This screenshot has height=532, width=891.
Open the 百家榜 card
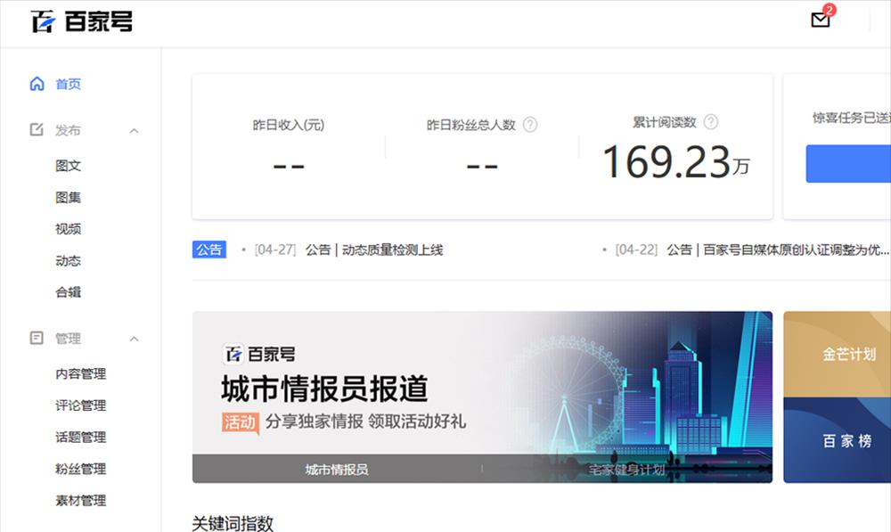837,440
